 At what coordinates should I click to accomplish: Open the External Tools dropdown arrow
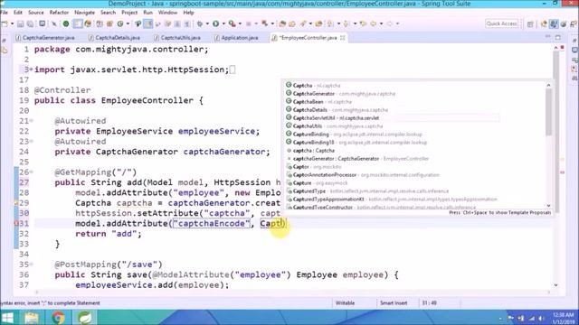(240, 23)
